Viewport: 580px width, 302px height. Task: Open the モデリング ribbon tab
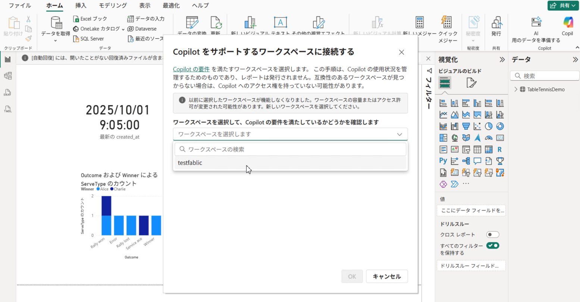point(113,6)
